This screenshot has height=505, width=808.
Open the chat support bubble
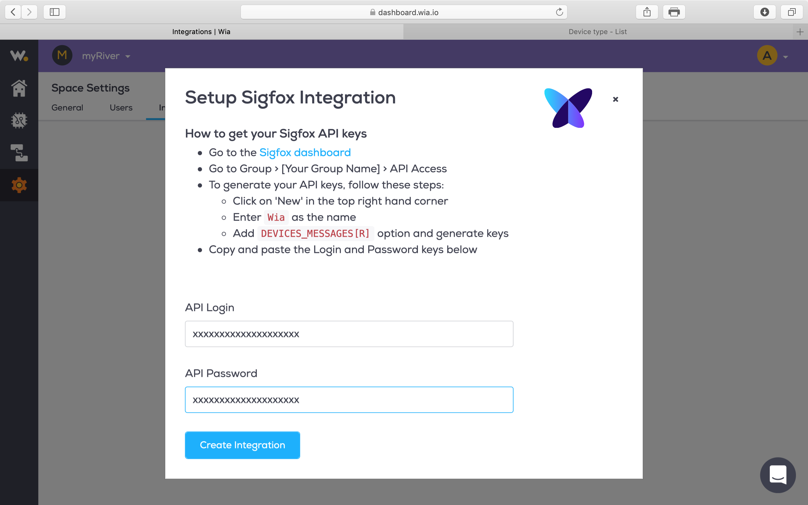pos(778,475)
